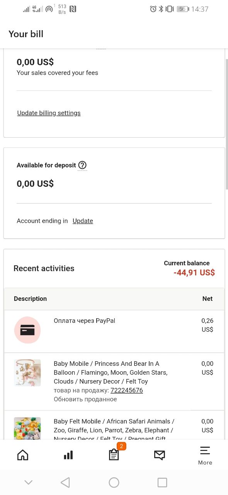Click Update link next to Account ending in
This screenshot has width=228, height=495.
tap(83, 221)
